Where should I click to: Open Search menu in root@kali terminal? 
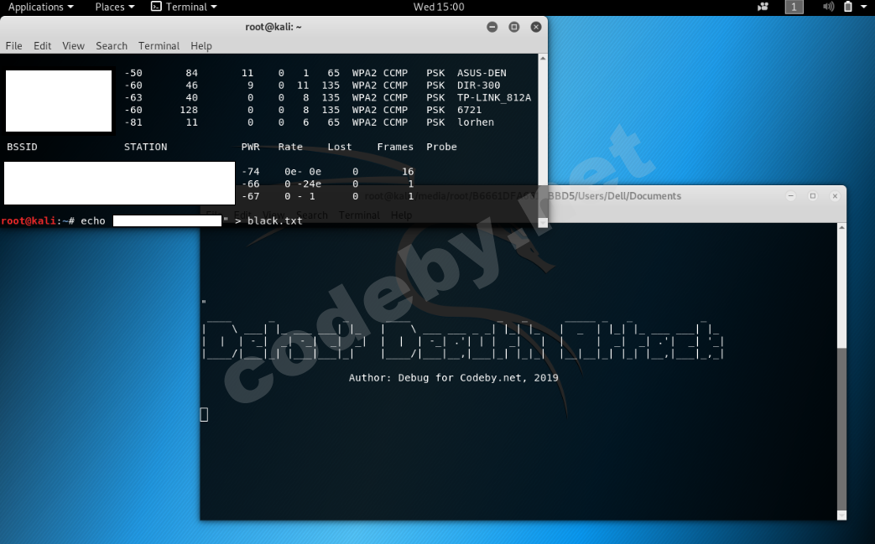pos(112,46)
